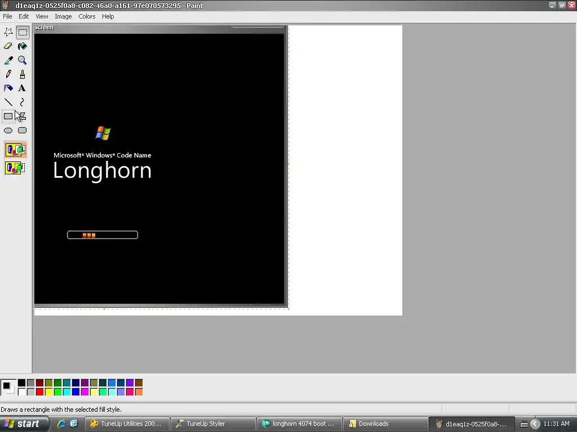Image resolution: width=577 pixels, height=432 pixels.
Task: Select the Rounded Rectangle tool
Action: (23, 130)
